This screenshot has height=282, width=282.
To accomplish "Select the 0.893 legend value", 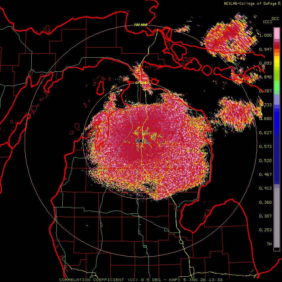I will (265, 63).
